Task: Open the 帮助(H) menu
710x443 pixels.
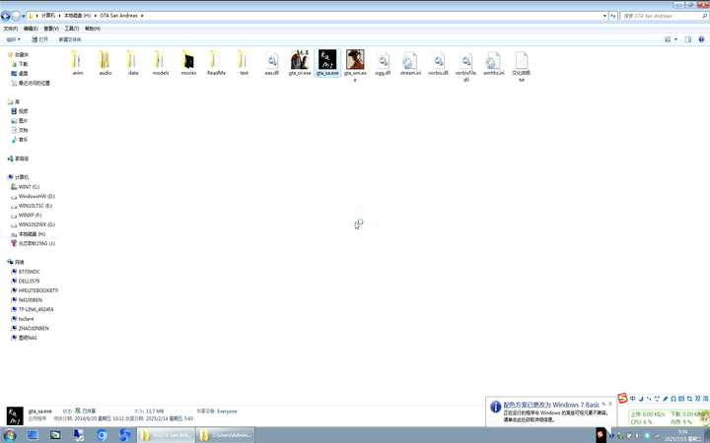Action: [93, 29]
